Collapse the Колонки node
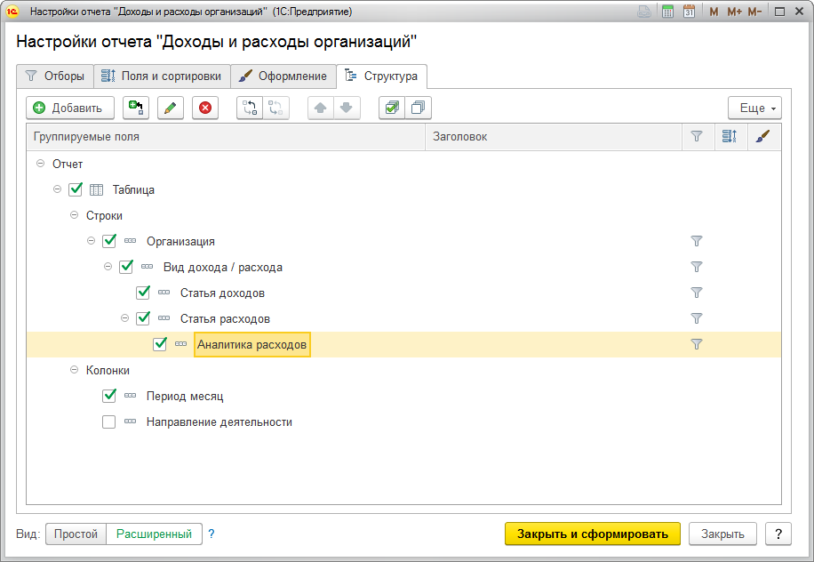This screenshot has width=814, height=562. click(x=75, y=369)
